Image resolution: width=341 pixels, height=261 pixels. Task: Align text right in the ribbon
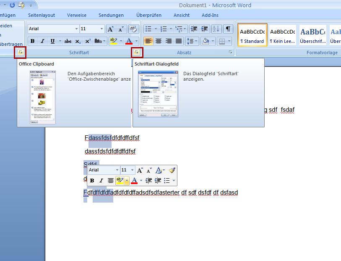click(169, 41)
